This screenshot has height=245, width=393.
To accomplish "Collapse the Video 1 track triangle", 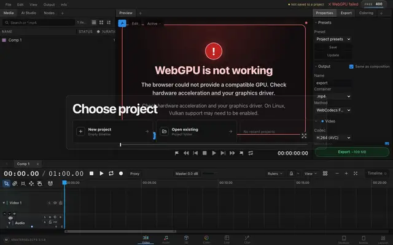I will click(4, 203).
